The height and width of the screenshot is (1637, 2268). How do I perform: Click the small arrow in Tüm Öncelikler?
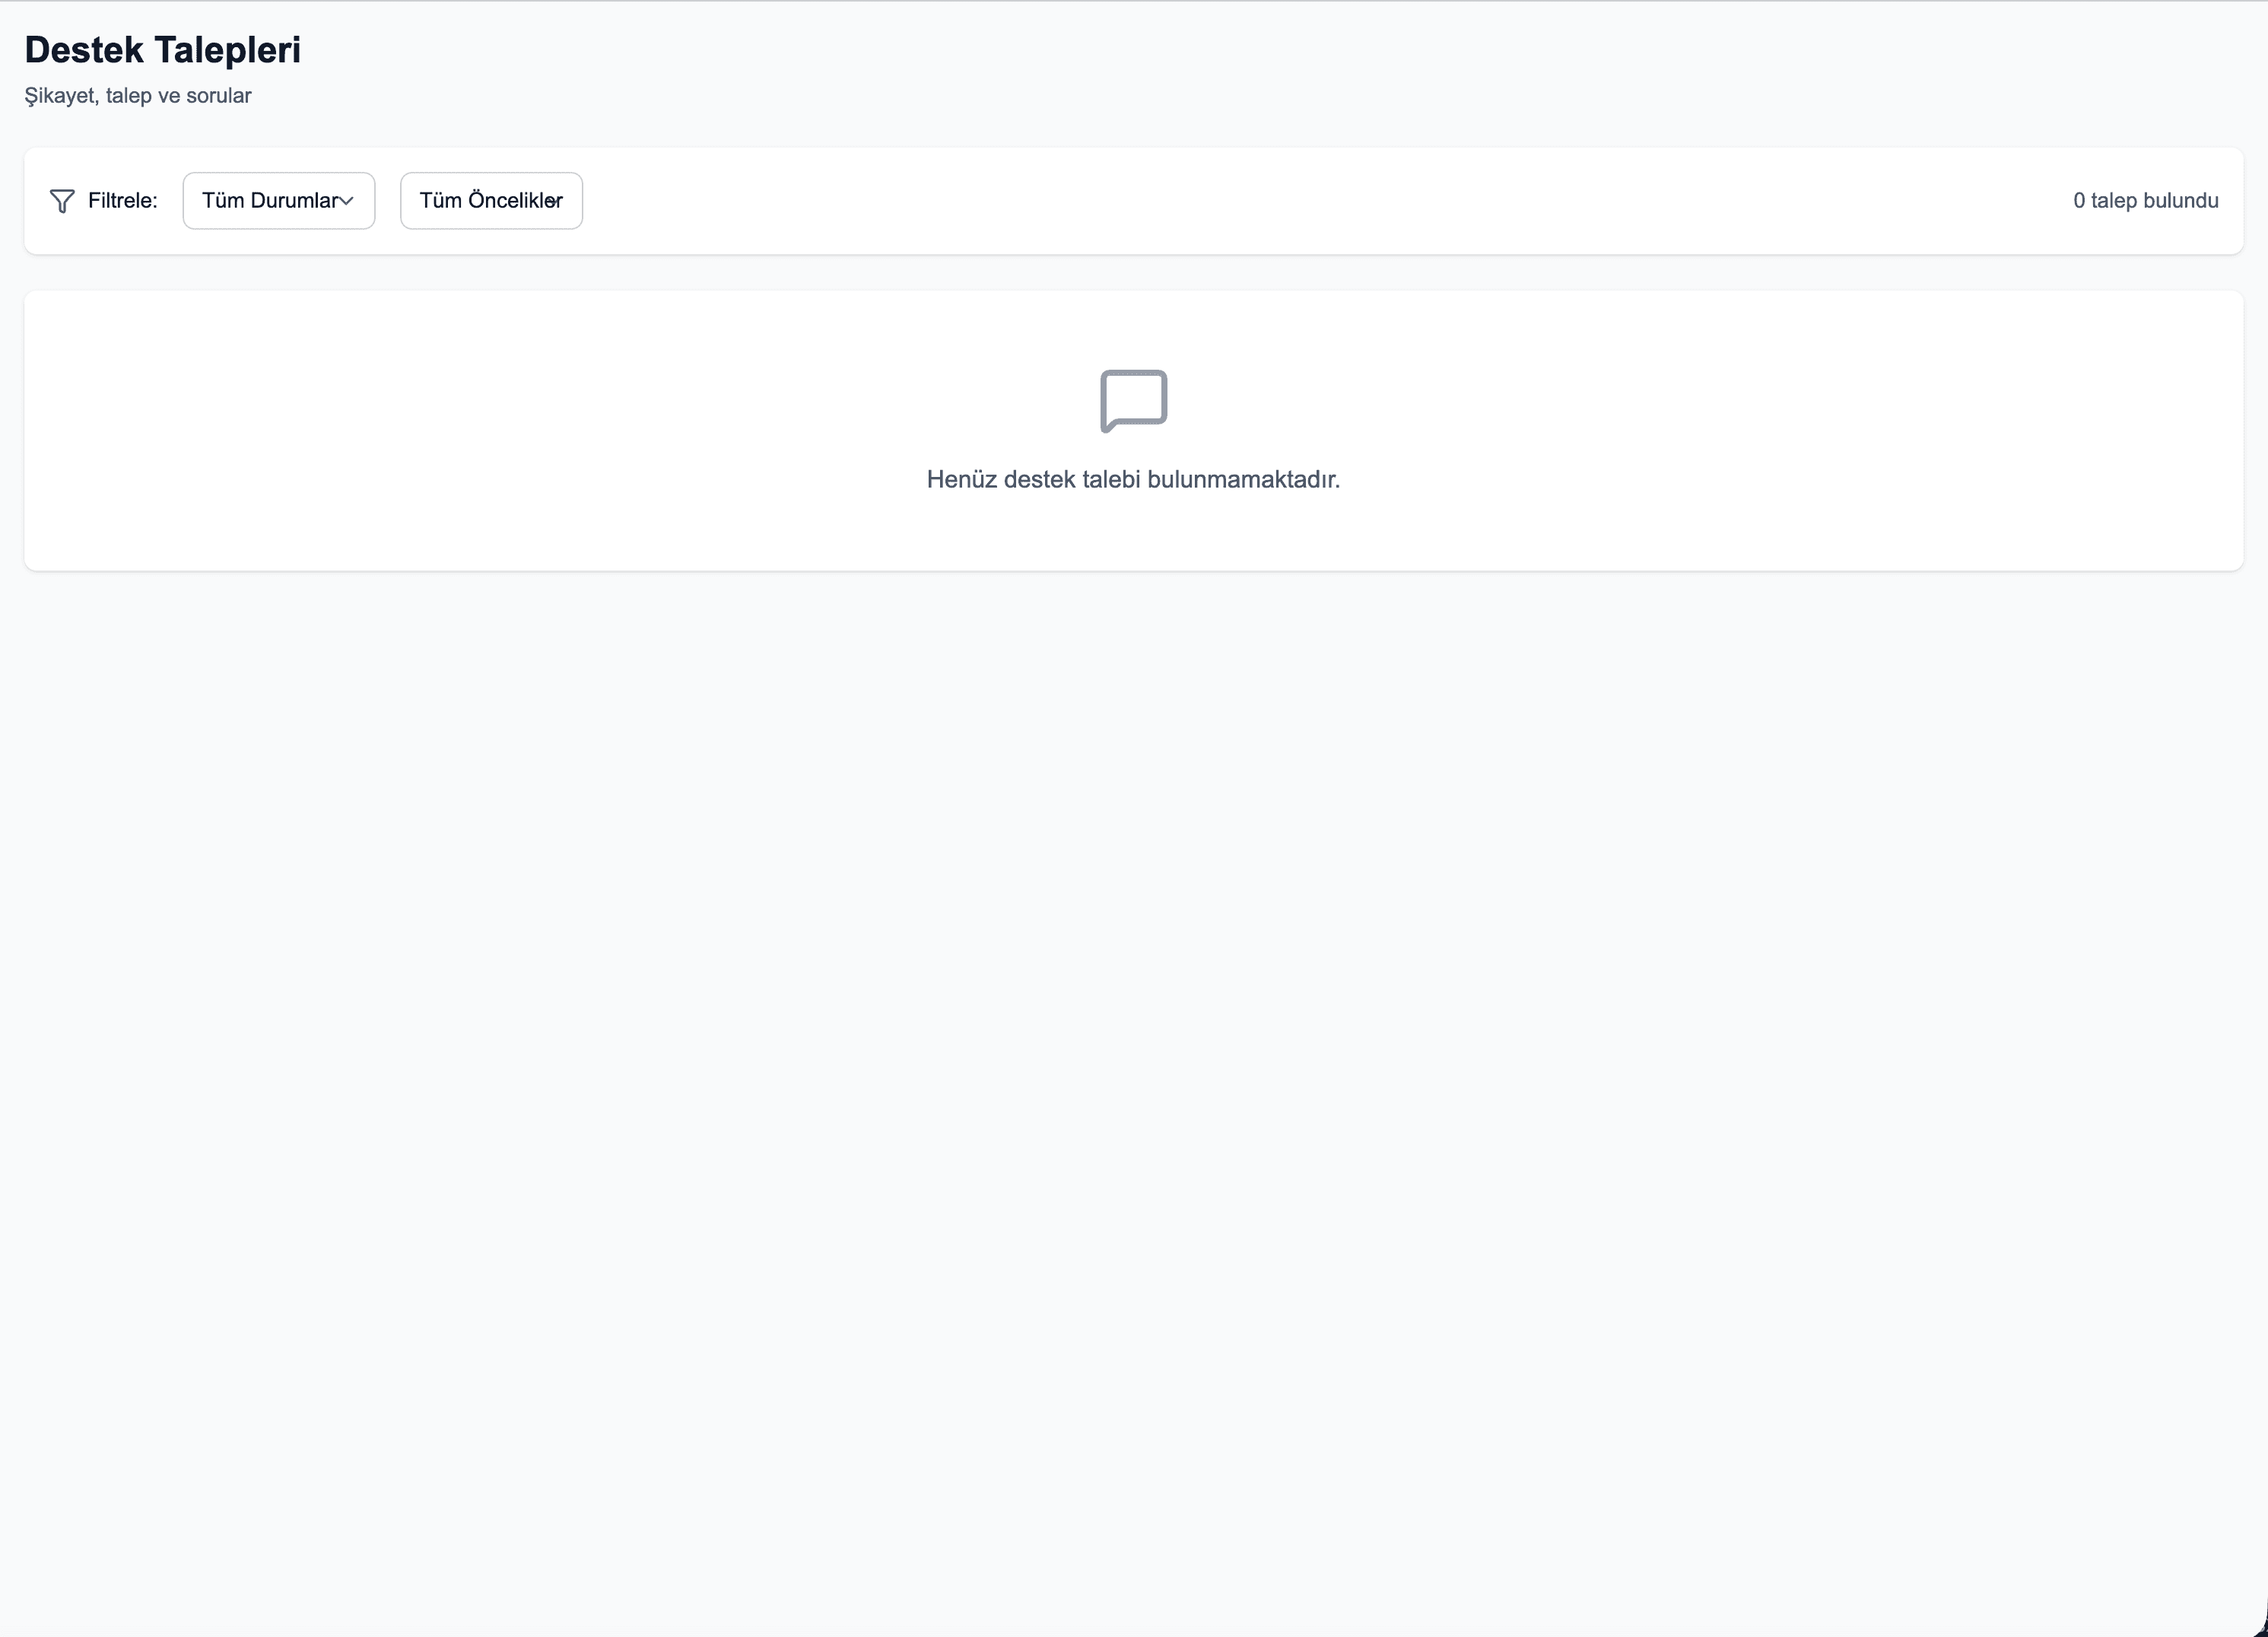tap(552, 201)
